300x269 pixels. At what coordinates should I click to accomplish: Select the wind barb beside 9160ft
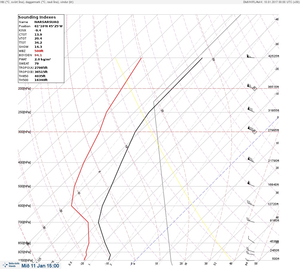pos(251,220)
